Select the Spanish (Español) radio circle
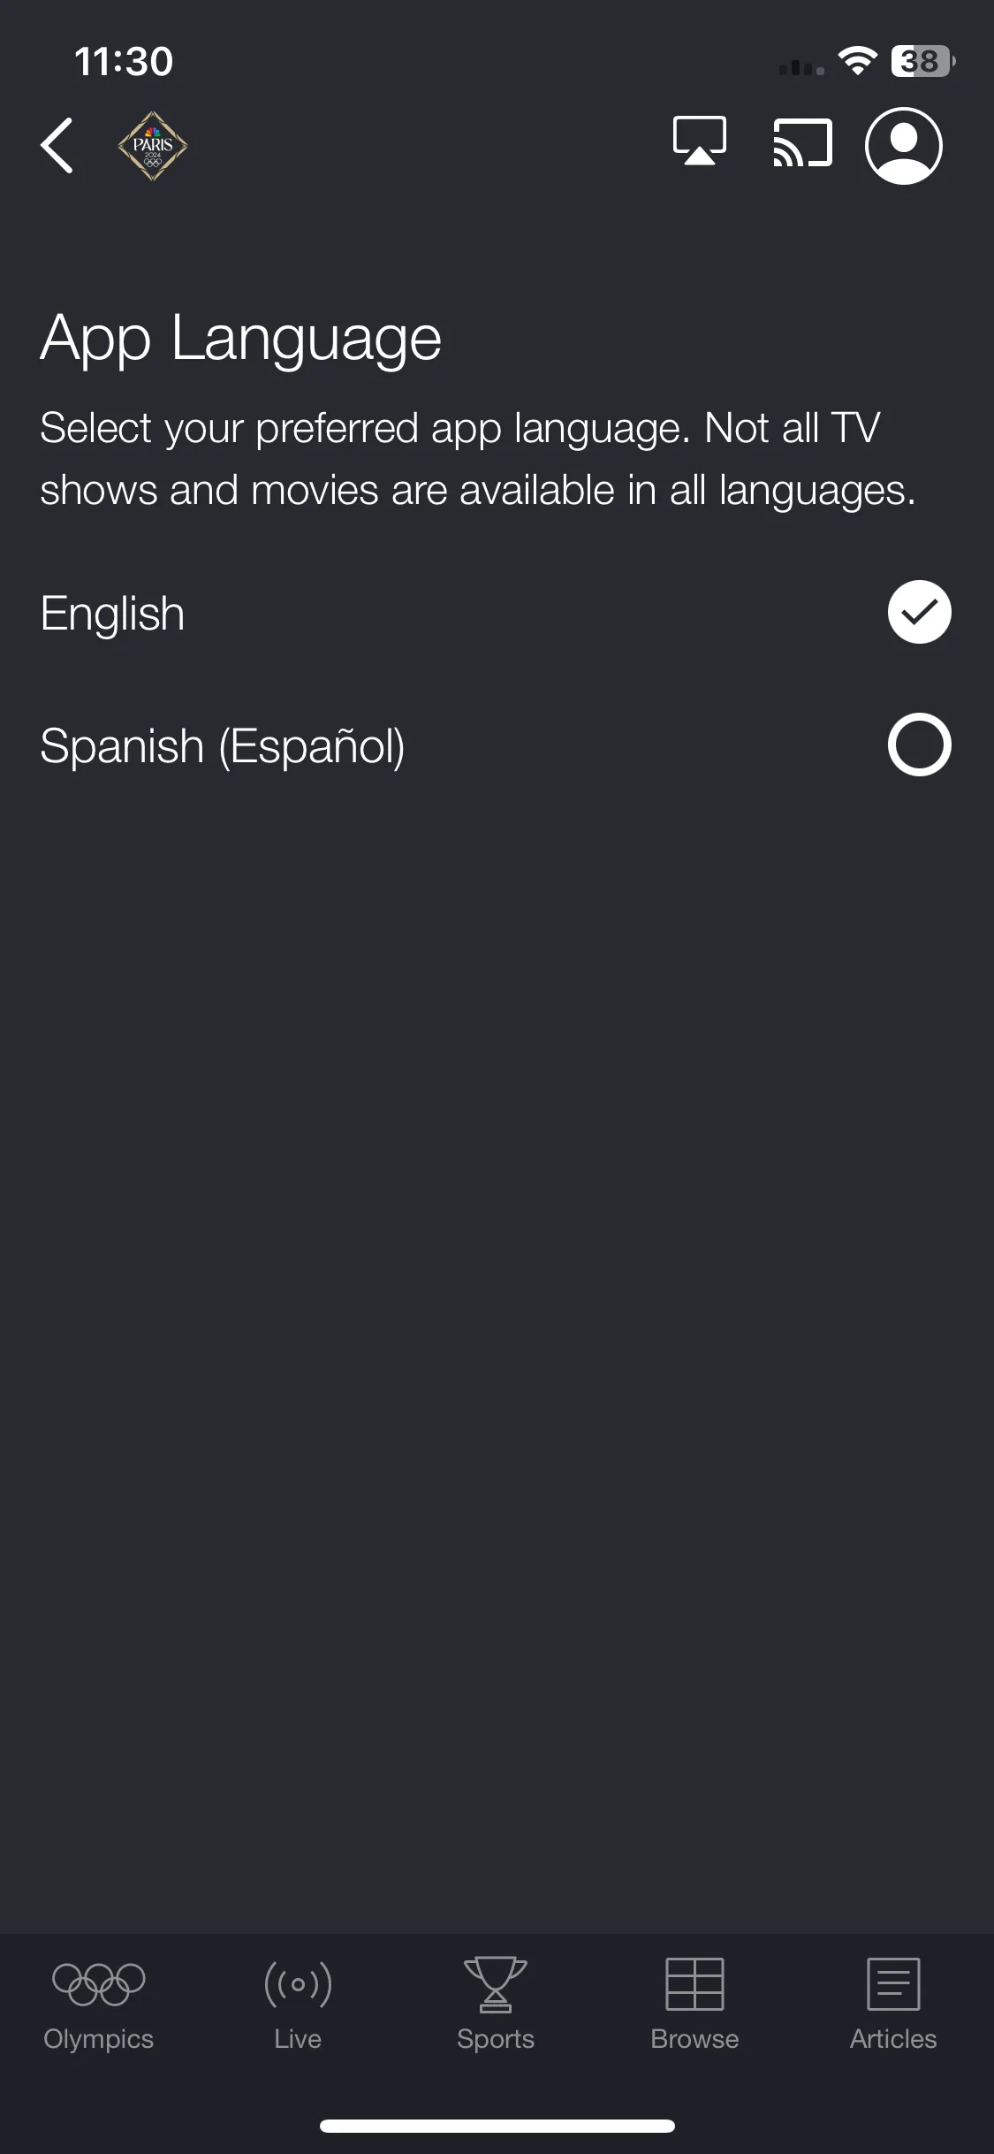The height and width of the screenshot is (2154, 994). pyautogui.click(x=919, y=745)
